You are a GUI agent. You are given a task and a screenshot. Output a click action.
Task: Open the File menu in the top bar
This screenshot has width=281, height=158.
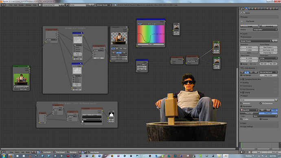[11, 5]
